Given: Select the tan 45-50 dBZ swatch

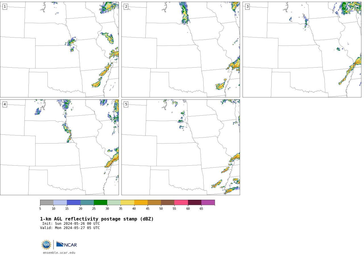Looking at the screenshot, I should pos(154,203).
